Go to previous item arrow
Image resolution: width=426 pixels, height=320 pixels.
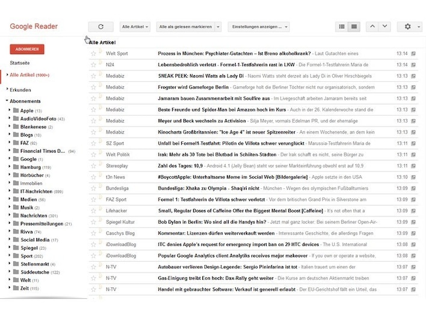point(372,26)
